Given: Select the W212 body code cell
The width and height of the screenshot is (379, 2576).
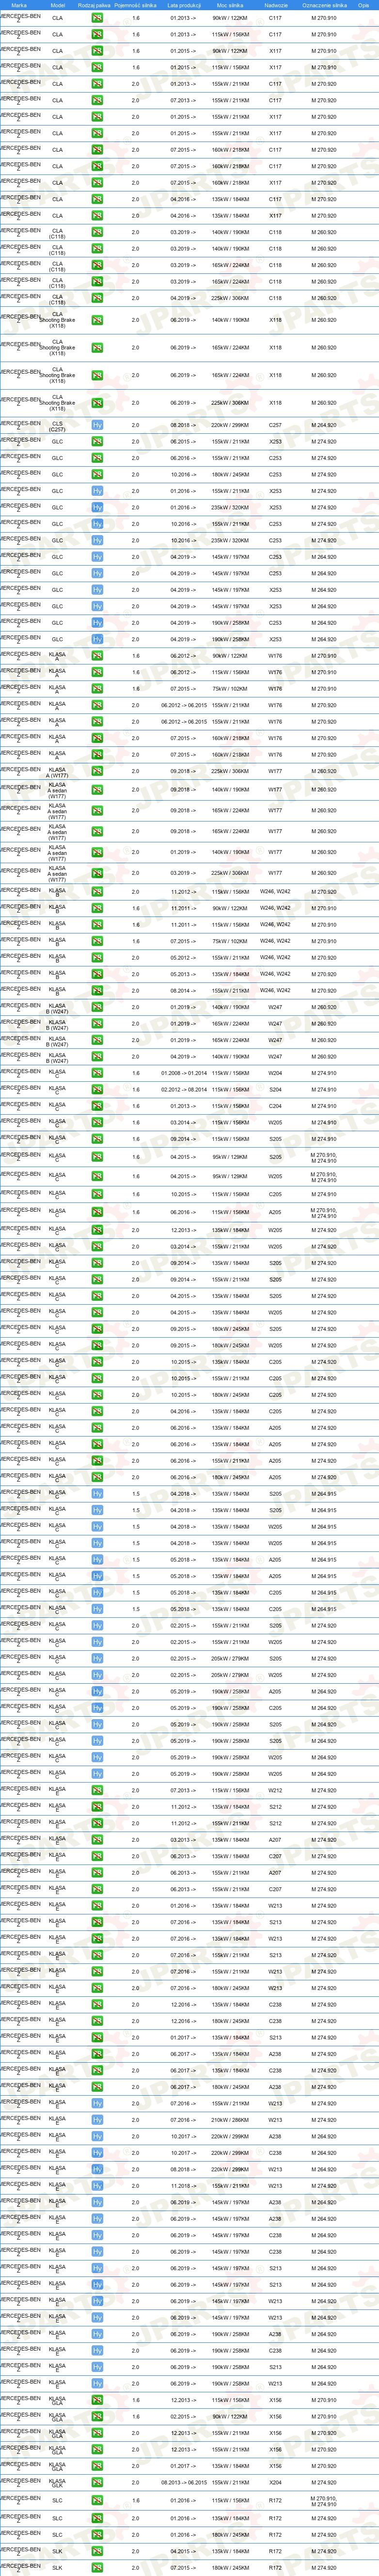Looking at the screenshot, I should [275, 1791].
